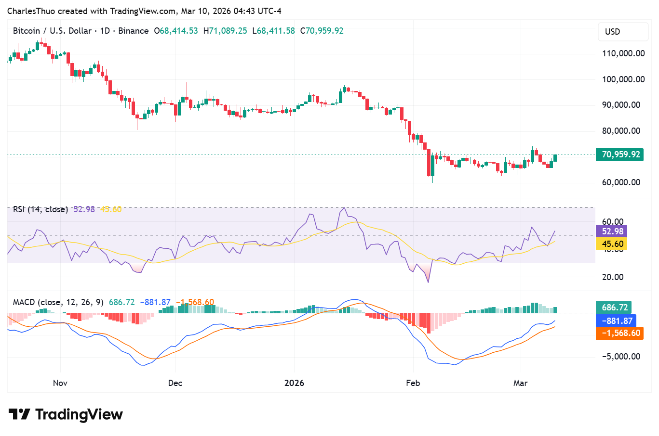The height and width of the screenshot is (436, 659).
Task: Click the green 70,959.92 price tag
Action: click(619, 154)
